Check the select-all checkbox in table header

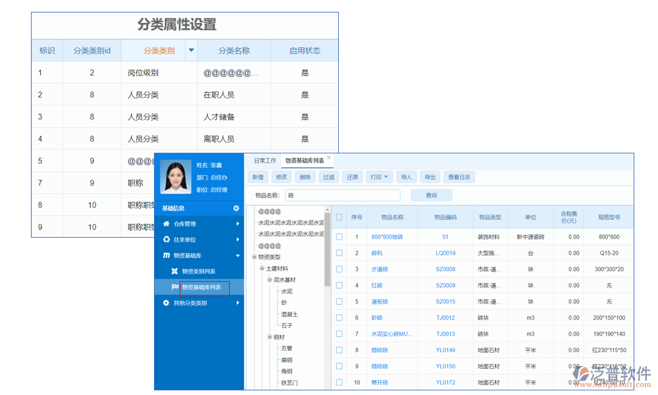click(340, 217)
